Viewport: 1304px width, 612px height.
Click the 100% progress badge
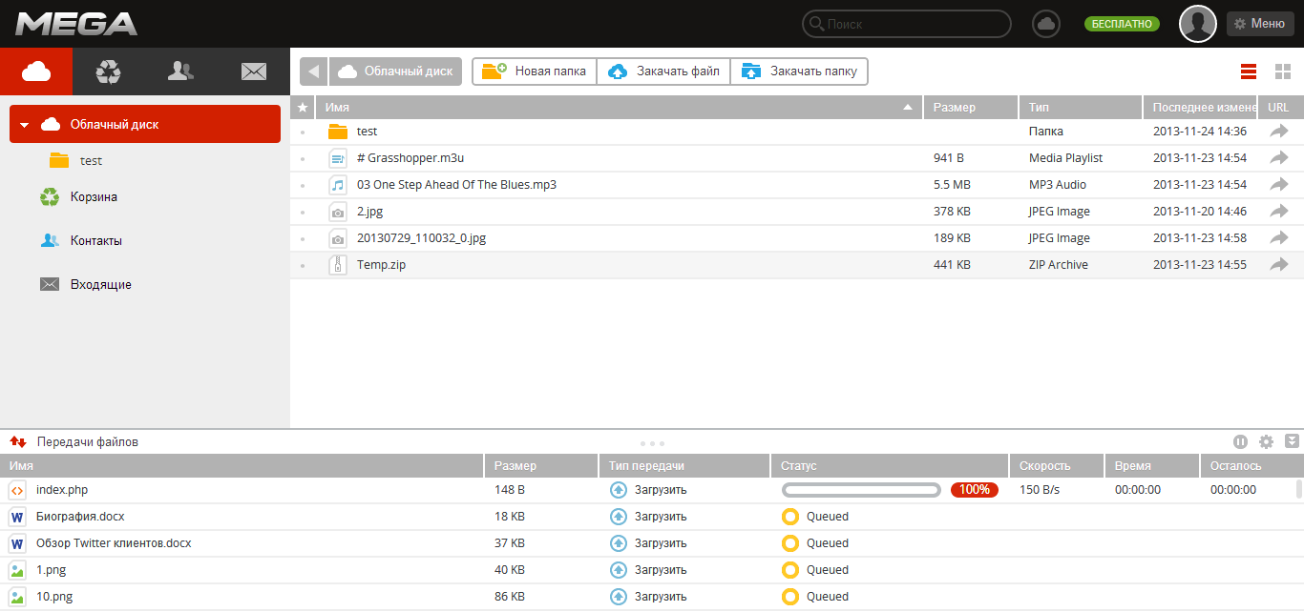(x=975, y=490)
